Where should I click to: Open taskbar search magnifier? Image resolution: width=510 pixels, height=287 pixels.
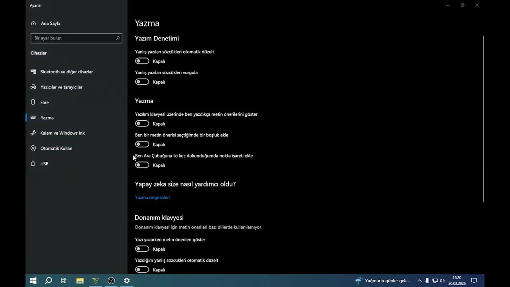click(x=49, y=281)
